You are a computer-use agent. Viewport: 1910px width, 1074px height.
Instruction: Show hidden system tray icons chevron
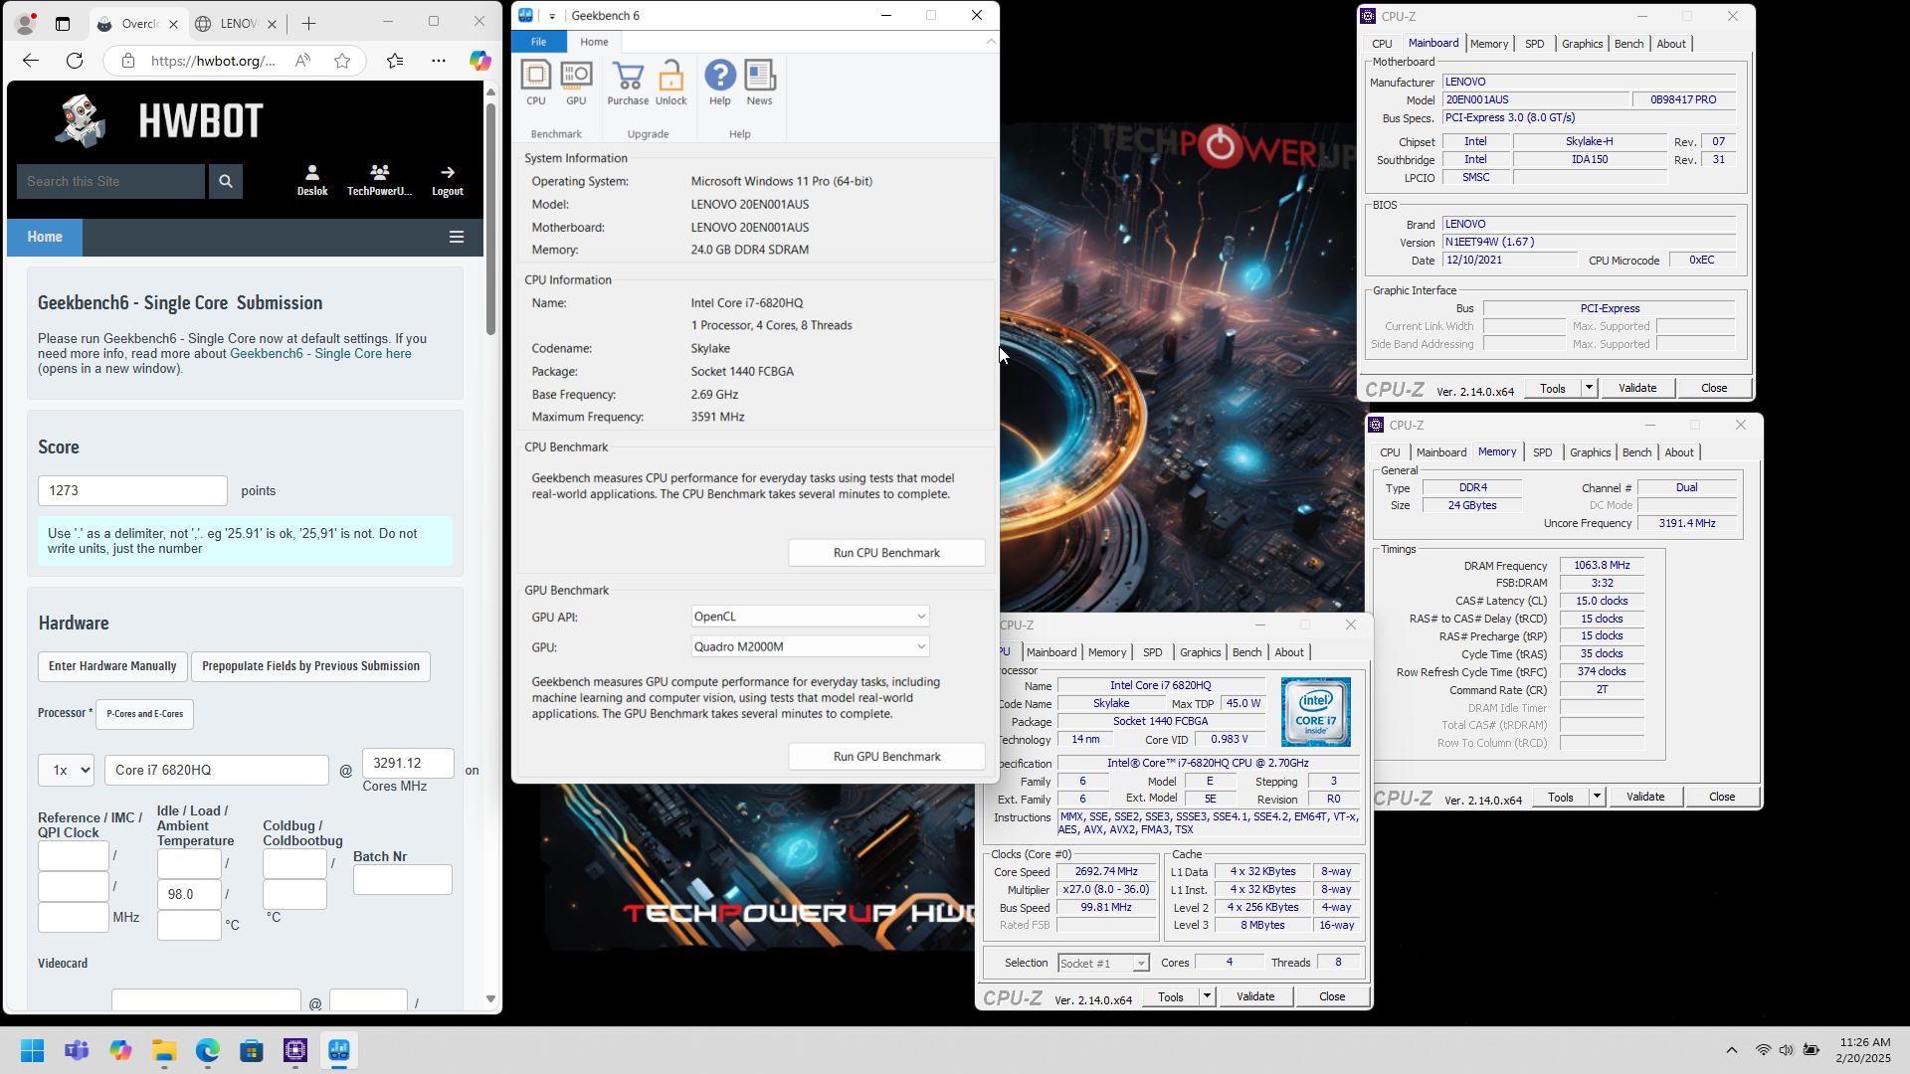pyautogui.click(x=1732, y=1050)
